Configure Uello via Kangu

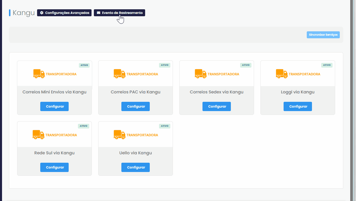pyautogui.click(x=136, y=167)
